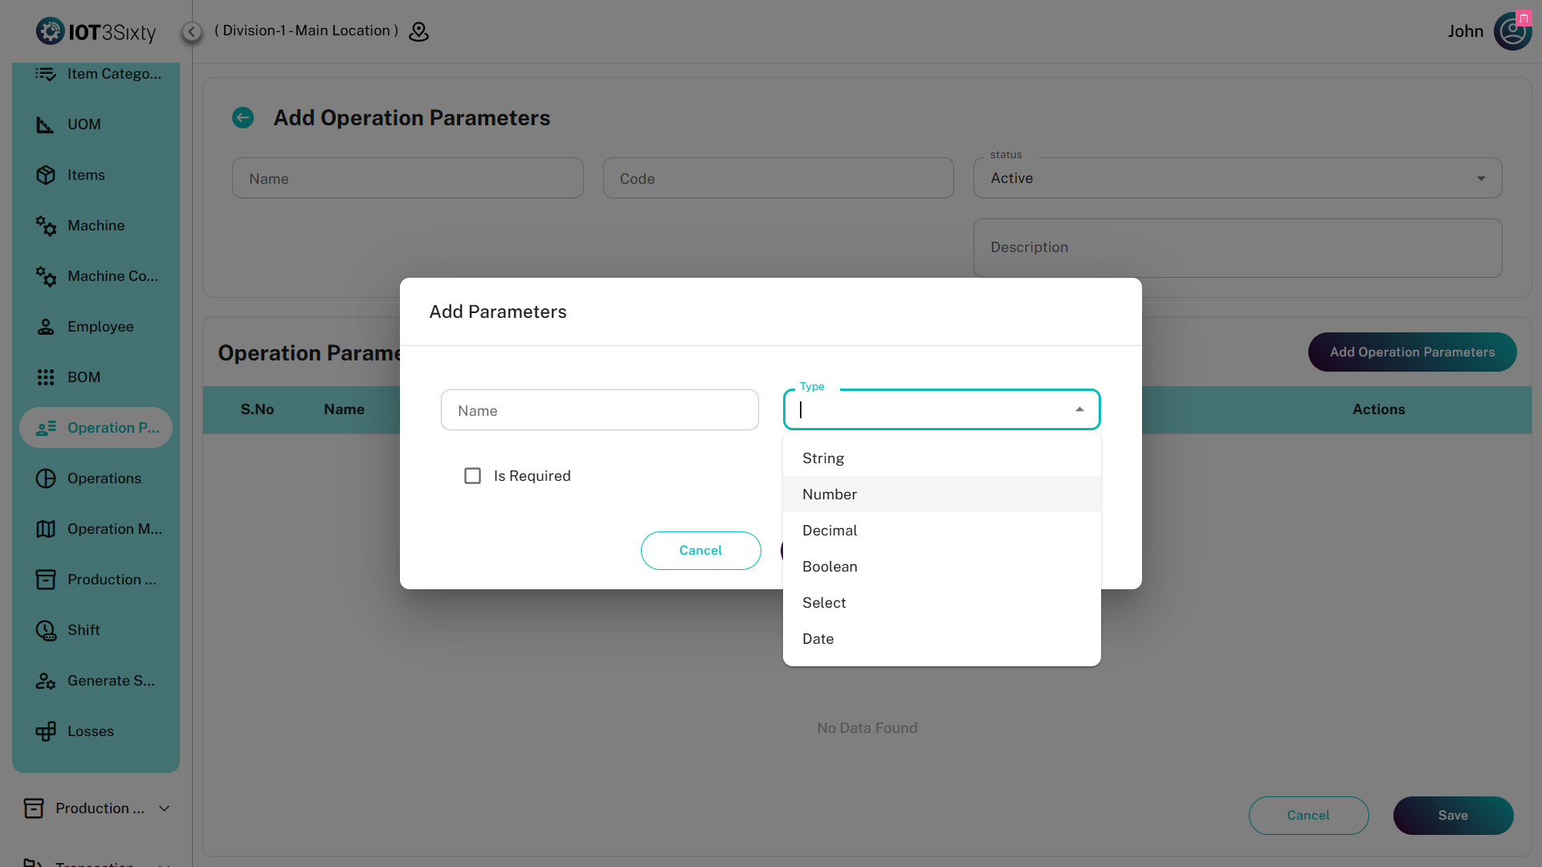Click the Shift clock icon
Image resolution: width=1542 pixels, height=867 pixels.
pyautogui.click(x=46, y=630)
